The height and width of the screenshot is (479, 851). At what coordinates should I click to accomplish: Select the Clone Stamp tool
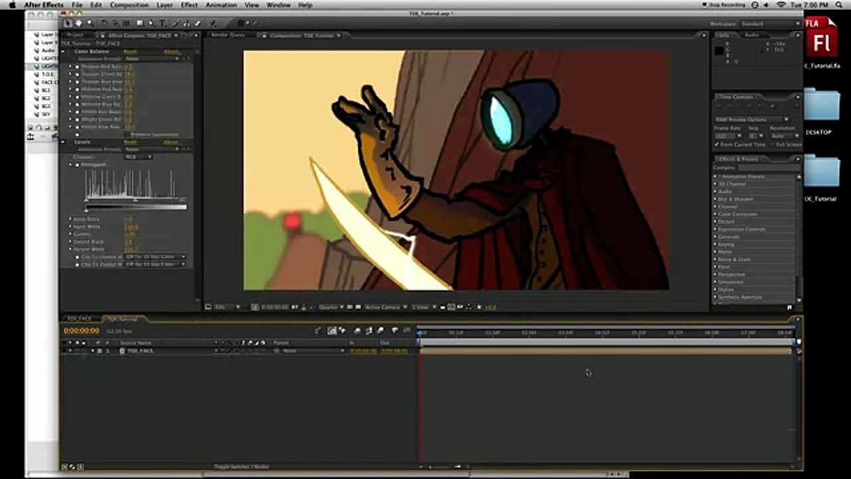186,23
